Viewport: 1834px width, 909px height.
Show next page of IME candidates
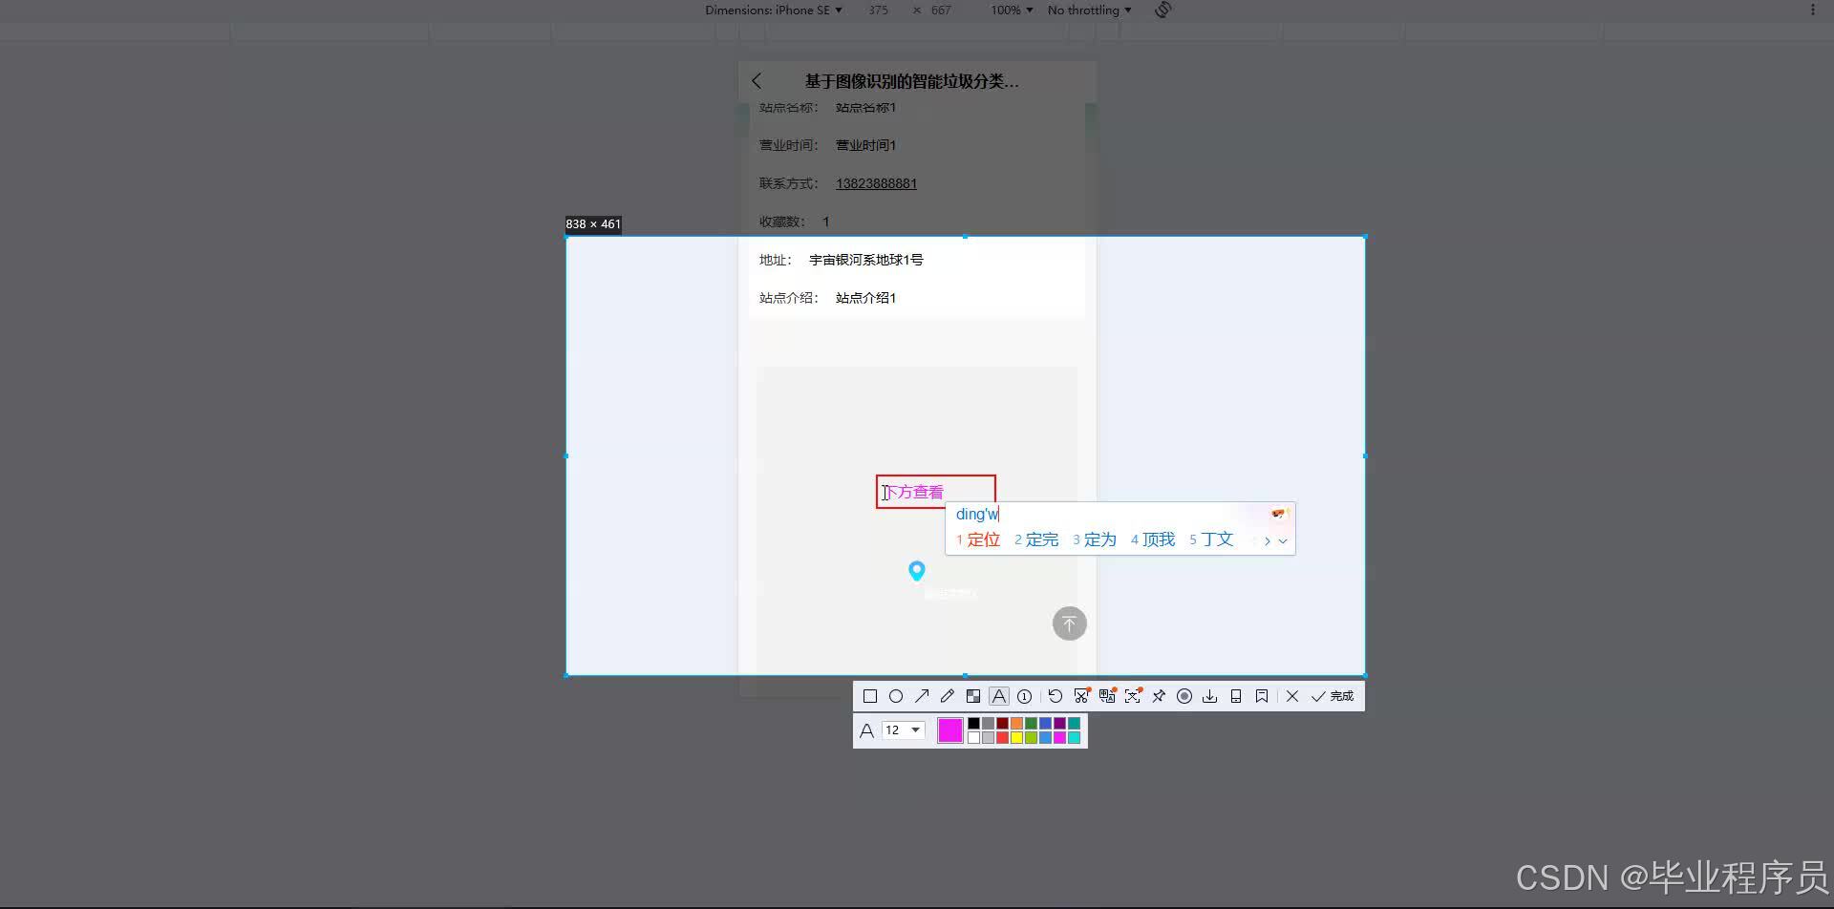click(x=1268, y=540)
